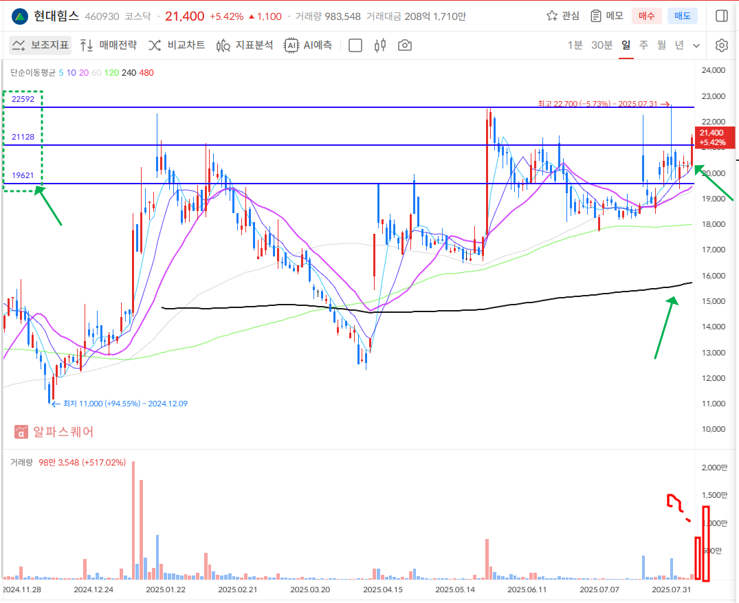Toggle the 10-day moving average line
Image resolution: width=739 pixels, height=603 pixels.
71,73
